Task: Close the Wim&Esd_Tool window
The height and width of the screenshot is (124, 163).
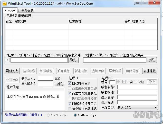Action: pos(154,2)
